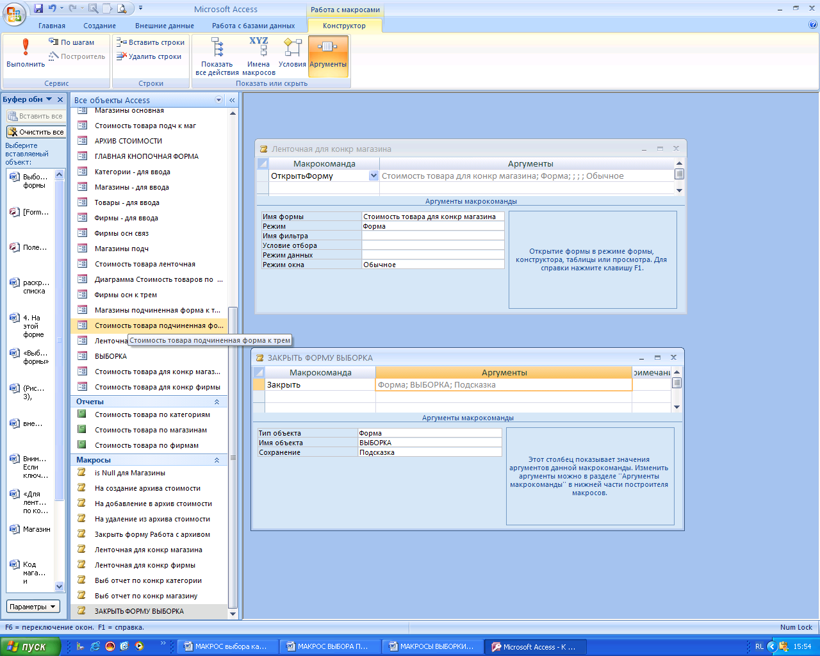The height and width of the screenshot is (656, 820).
Task: Open the Параметры clipboard dropdown
Action: pos(33,607)
